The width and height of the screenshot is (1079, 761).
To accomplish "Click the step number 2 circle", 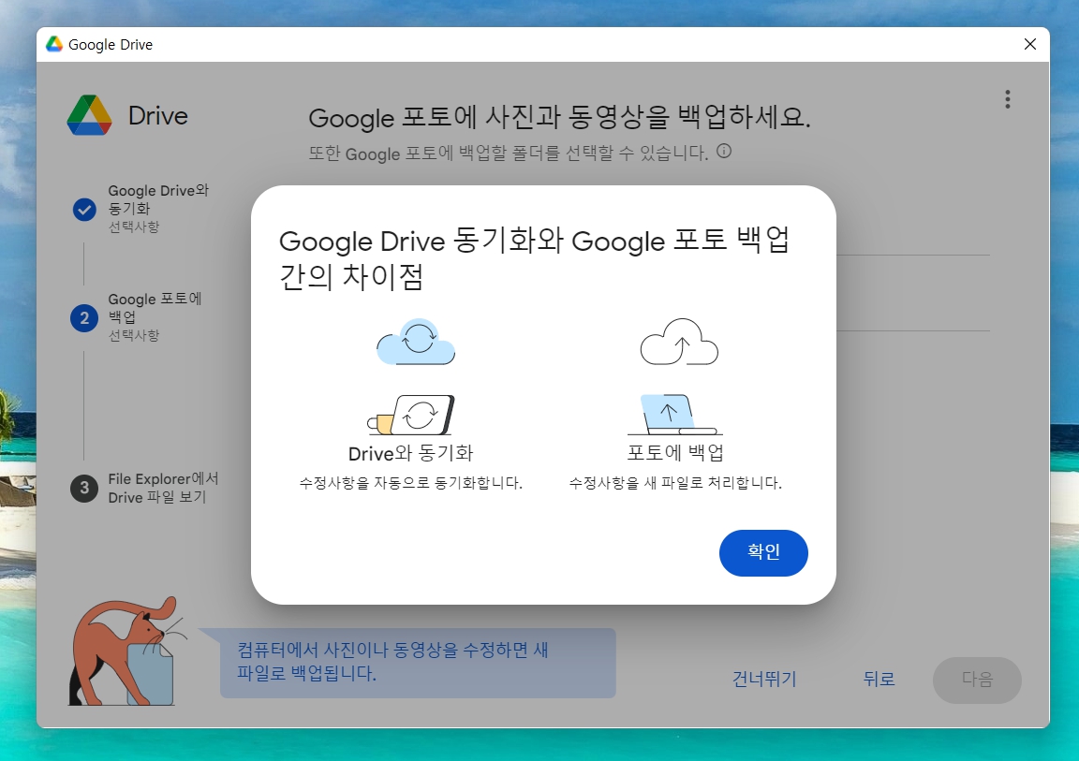I will coord(84,318).
